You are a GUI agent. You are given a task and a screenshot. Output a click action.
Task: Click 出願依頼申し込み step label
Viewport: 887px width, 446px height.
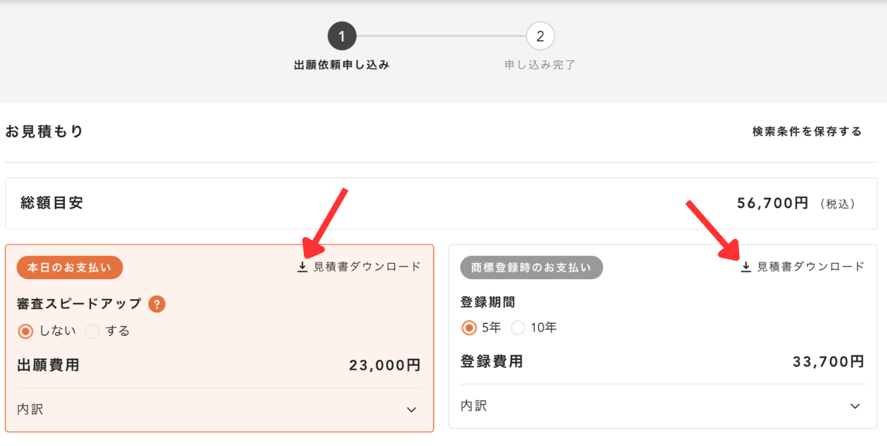tap(342, 66)
